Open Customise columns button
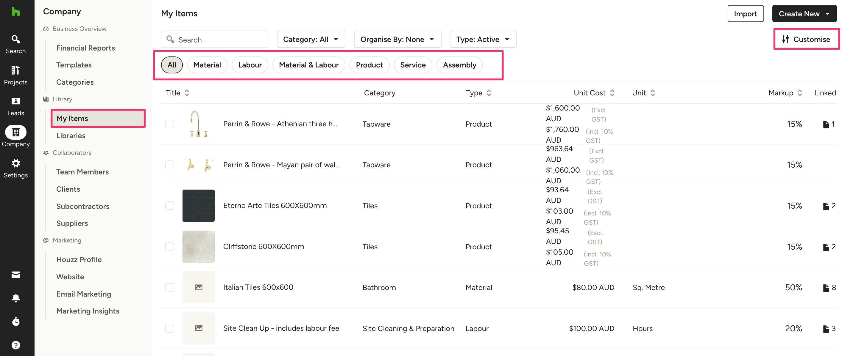 pos(806,40)
